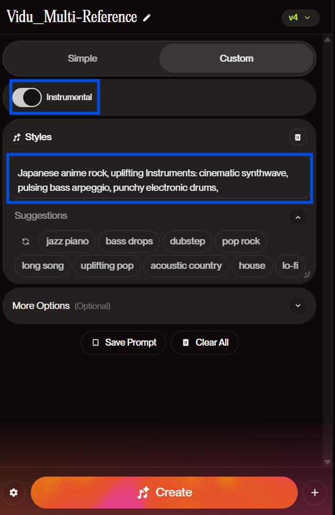Choose the acoustic country suggestion chip
Screen dimensions: 335x515
click(x=186, y=266)
